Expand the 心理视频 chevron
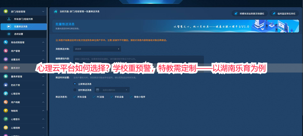The image size is (303, 136). [x=43, y=128]
